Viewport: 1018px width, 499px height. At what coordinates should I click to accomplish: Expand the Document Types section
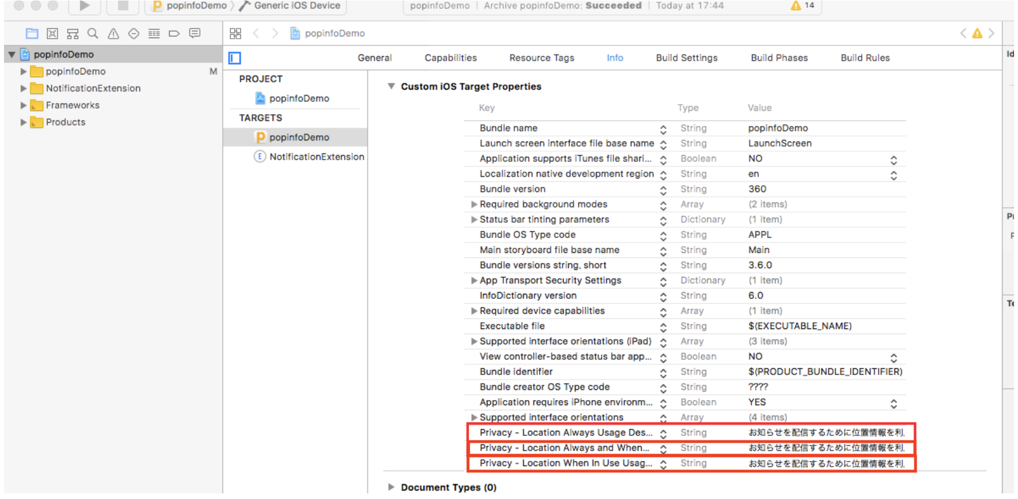pyautogui.click(x=391, y=487)
